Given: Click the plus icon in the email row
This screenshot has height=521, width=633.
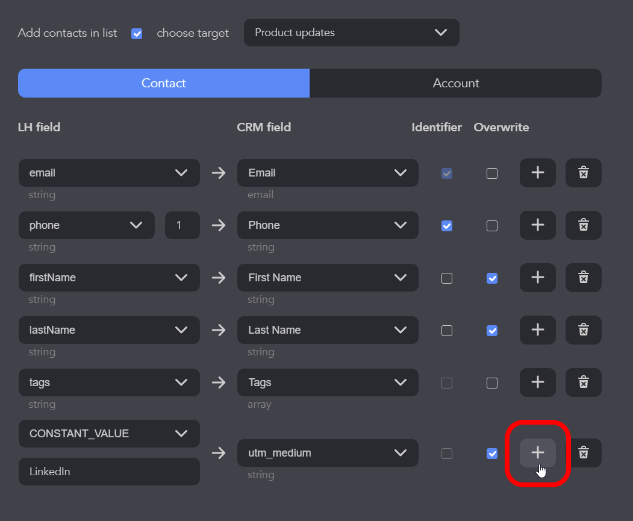Looking at the screenshot, I should click(537, 173).
